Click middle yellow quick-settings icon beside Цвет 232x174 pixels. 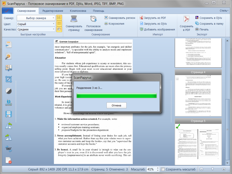59,23
